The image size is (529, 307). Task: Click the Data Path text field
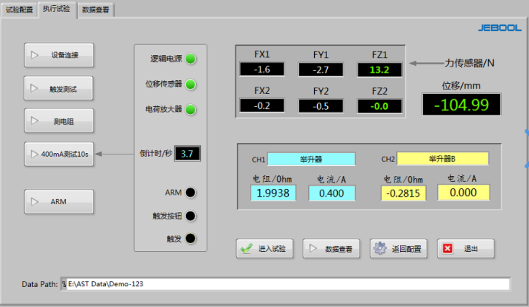click(x=287, y=284)
